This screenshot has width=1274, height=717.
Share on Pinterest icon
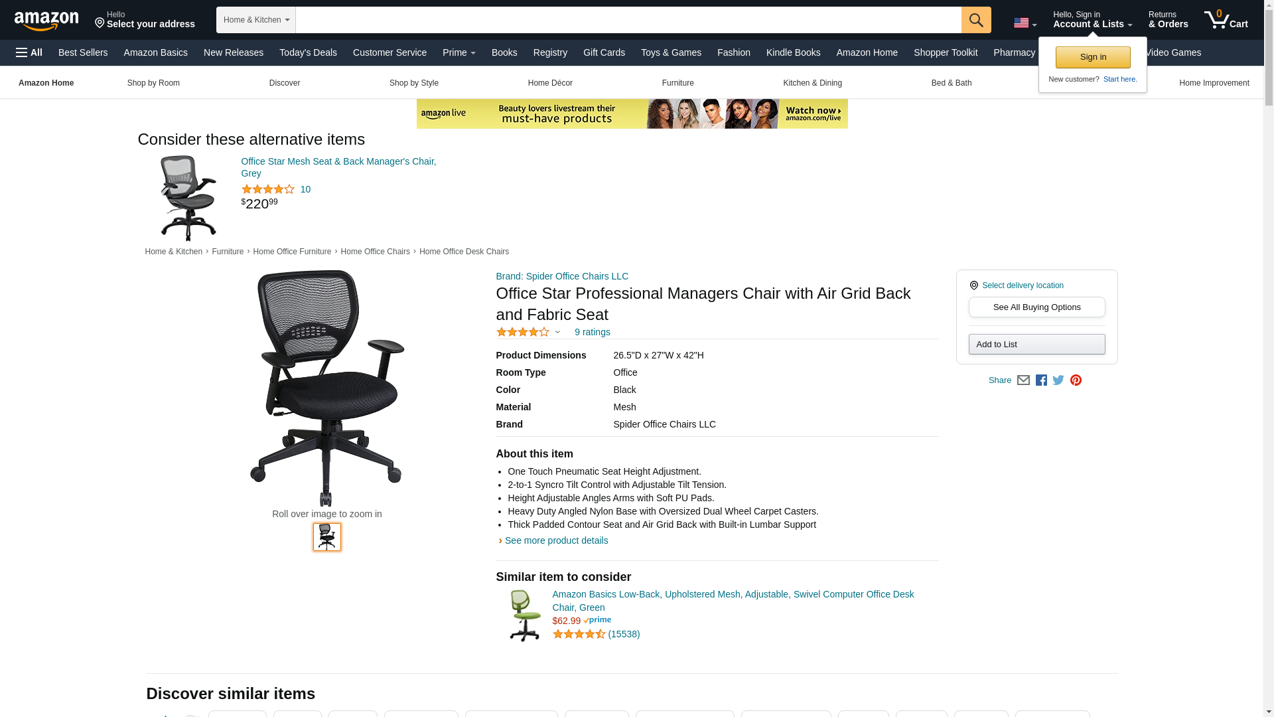click(1076, 380)
